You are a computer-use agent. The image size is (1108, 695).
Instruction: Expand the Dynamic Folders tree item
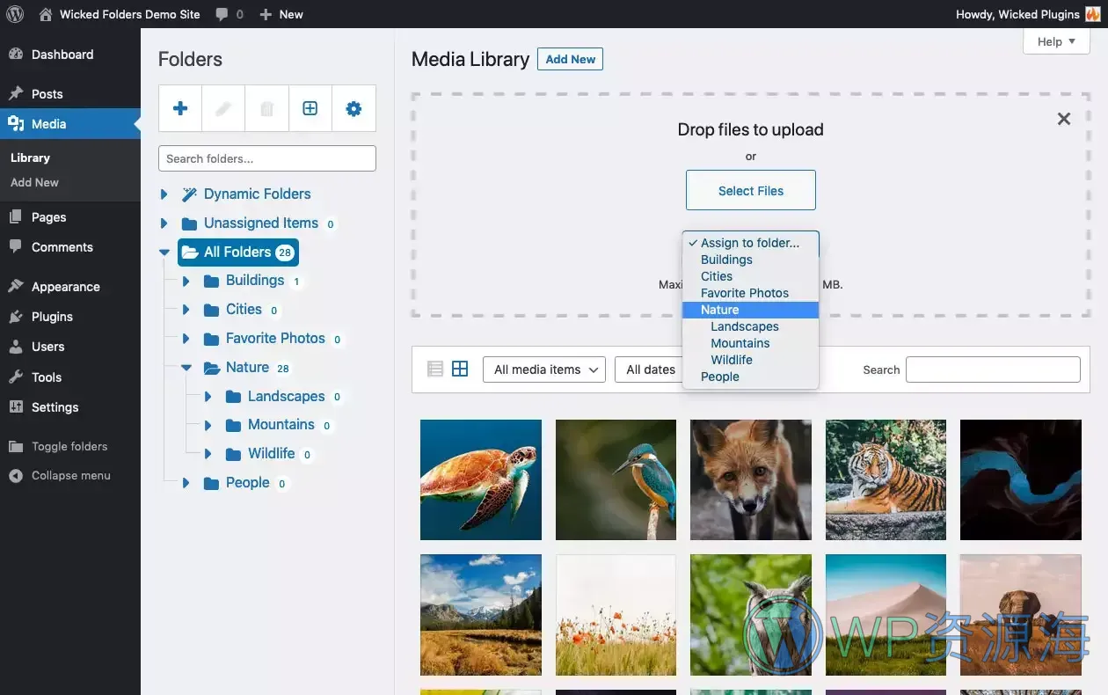click(x=163, y=194)
